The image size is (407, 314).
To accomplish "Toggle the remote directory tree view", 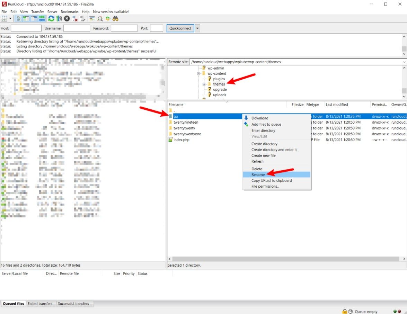I will (x=34, y=19).
